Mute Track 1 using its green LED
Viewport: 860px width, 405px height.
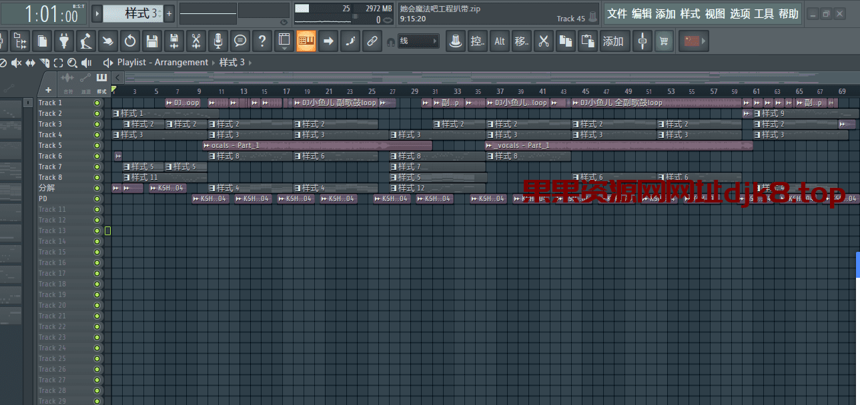tap(97, 103)
